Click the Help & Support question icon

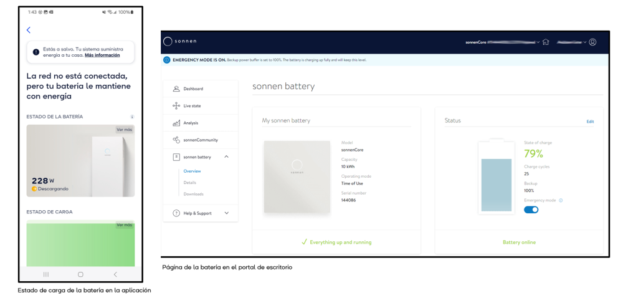click(176, 213)
